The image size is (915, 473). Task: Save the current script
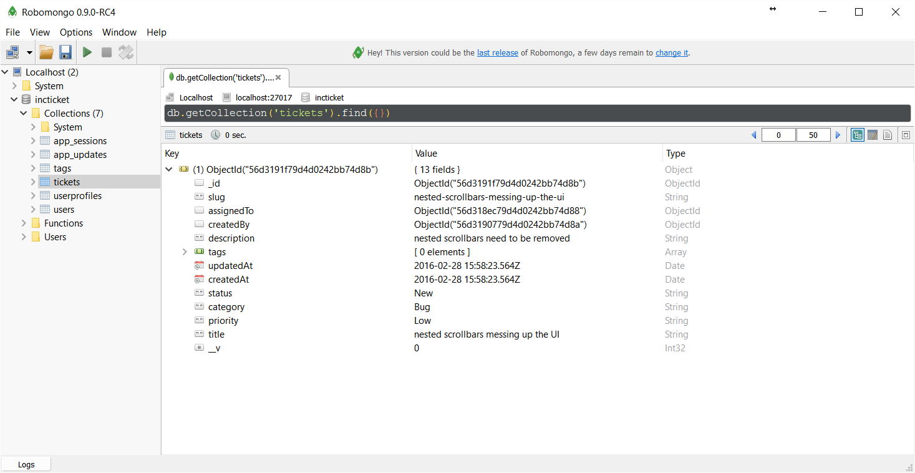(x=65, y=52)
